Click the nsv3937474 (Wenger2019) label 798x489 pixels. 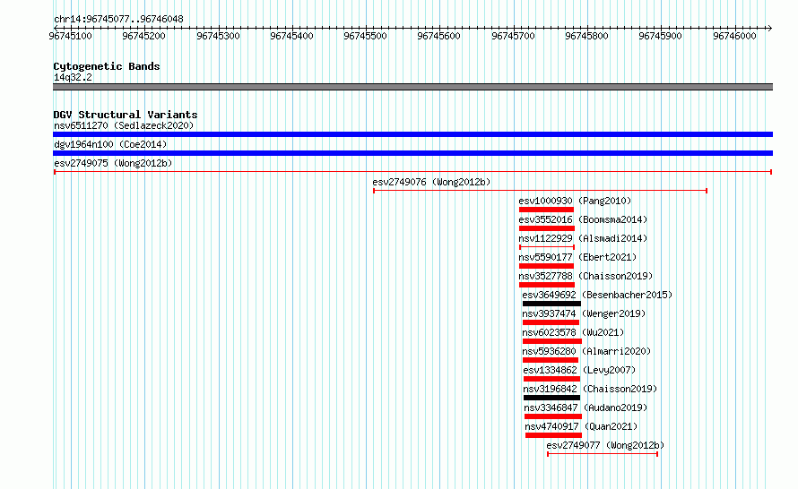pyautogui.click(x=584, y=313)
